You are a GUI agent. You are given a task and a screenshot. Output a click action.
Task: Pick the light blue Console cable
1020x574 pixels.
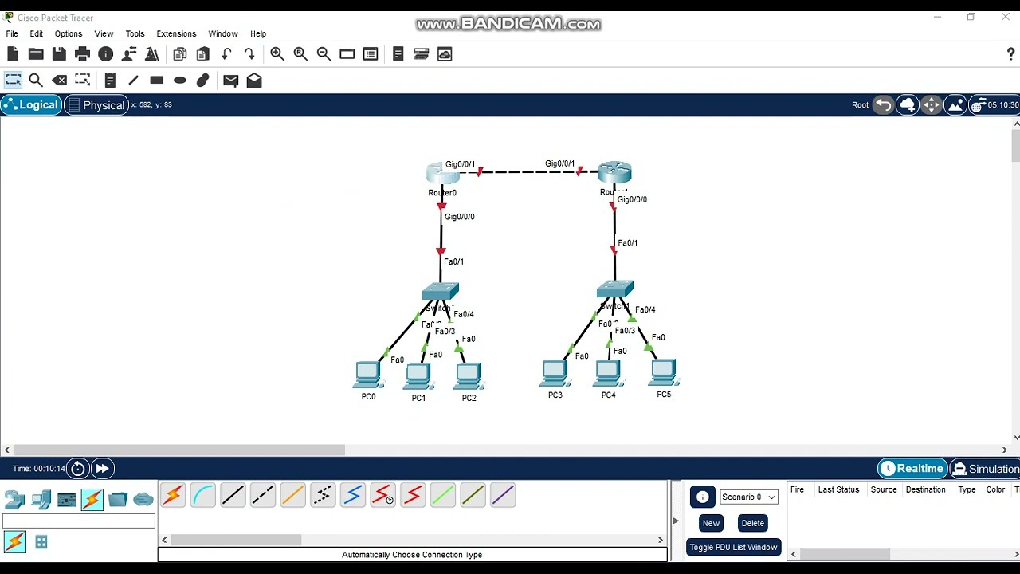coord(202,496)
